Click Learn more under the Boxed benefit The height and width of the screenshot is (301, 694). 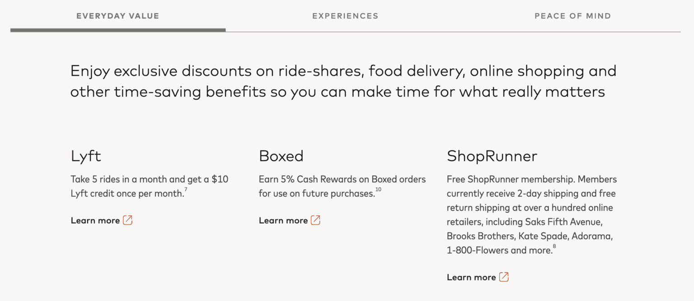pos(283,220)
